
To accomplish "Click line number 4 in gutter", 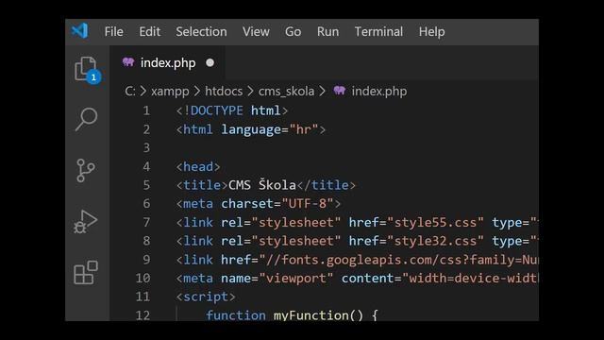I will (146, 166).
